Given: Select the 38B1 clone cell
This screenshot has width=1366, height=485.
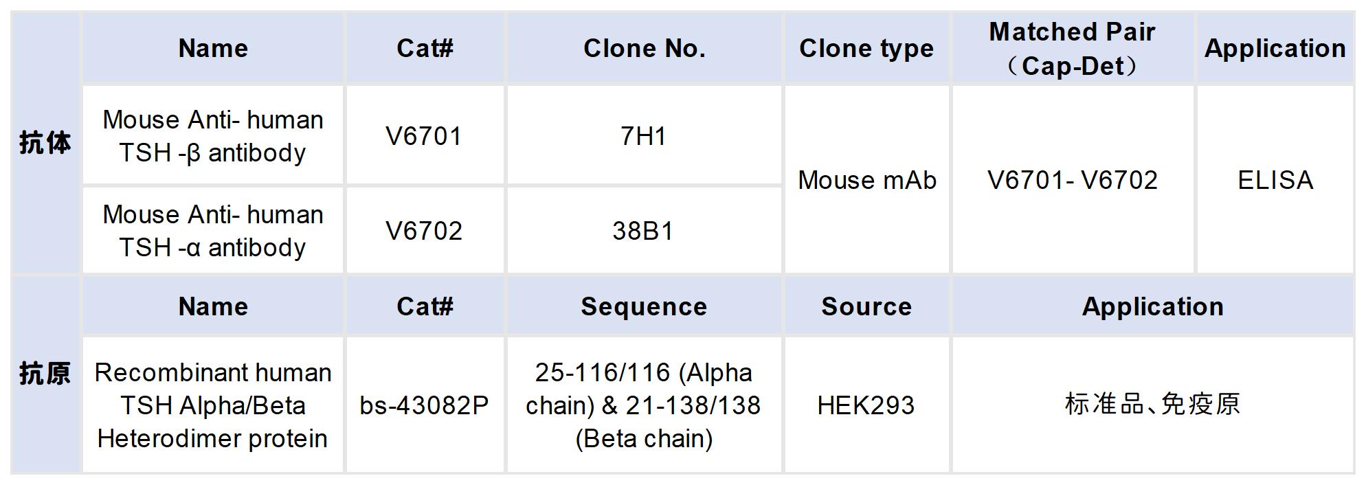Looking at the screenshot, I should tap(643, 231).
